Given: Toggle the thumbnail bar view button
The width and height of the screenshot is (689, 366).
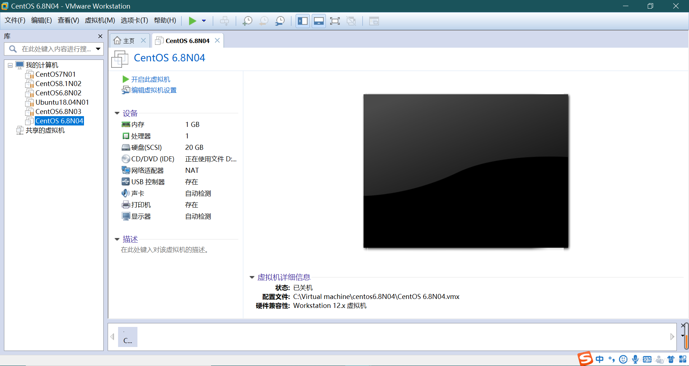Looking at the screenshot, I should [319, 21].
